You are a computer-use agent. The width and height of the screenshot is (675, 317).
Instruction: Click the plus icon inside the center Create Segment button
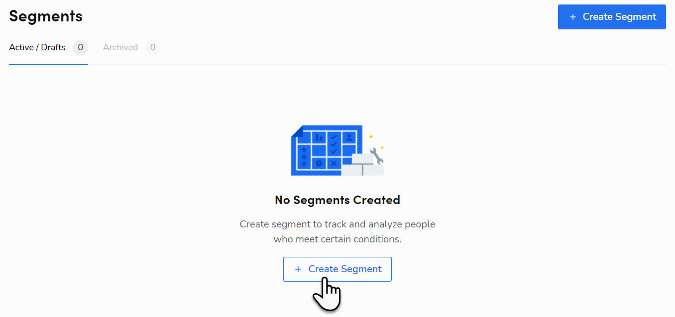pyautogui.click(x=298, y=269)
